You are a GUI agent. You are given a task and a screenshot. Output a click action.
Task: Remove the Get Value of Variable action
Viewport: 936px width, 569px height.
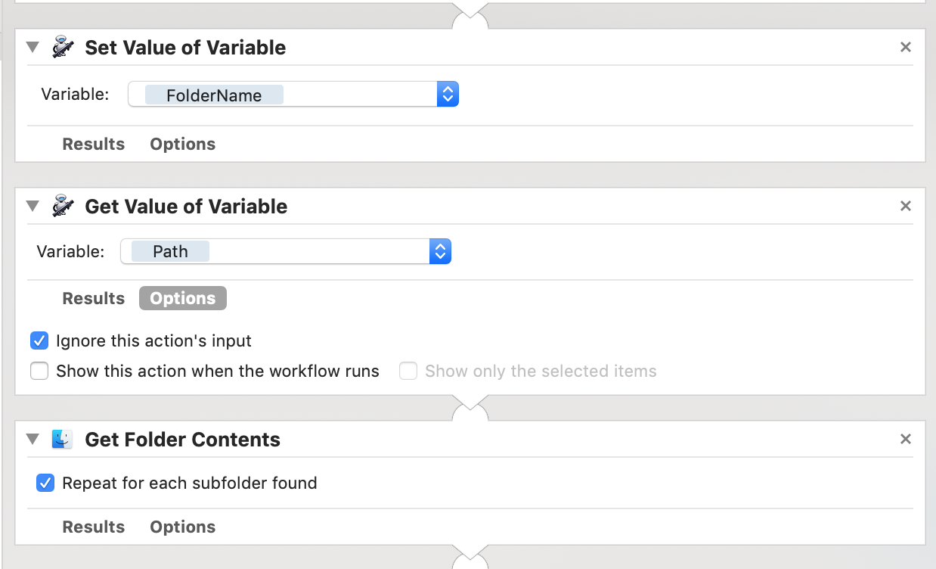pyautogui.click(x=905, y=207)
